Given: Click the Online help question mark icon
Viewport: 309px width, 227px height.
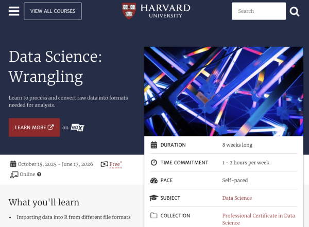Looking at the screenshot, I should pyautogui.click(x=39, y=174).
